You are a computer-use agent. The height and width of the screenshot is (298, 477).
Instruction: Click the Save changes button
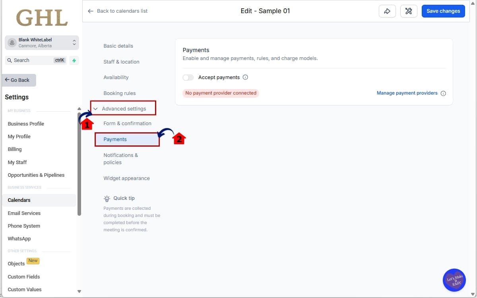point(443,11)
